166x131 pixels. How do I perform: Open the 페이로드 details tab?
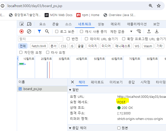click(x=97, y=82)
